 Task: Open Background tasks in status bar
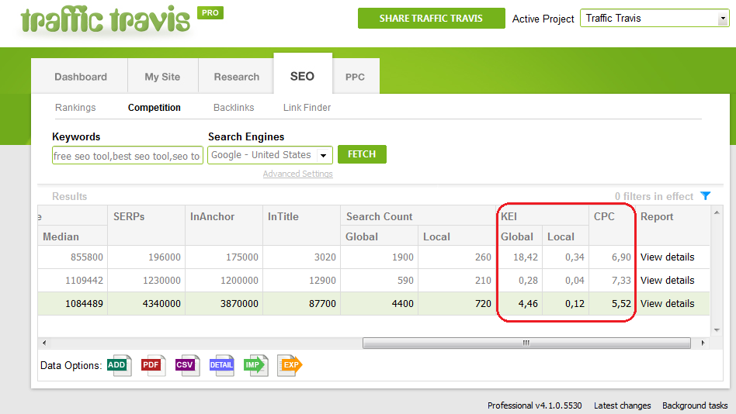point(695,405)
